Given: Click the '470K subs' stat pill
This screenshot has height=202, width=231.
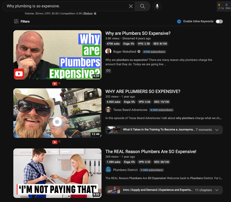Looking at the screenshot, I should point(113,44).
